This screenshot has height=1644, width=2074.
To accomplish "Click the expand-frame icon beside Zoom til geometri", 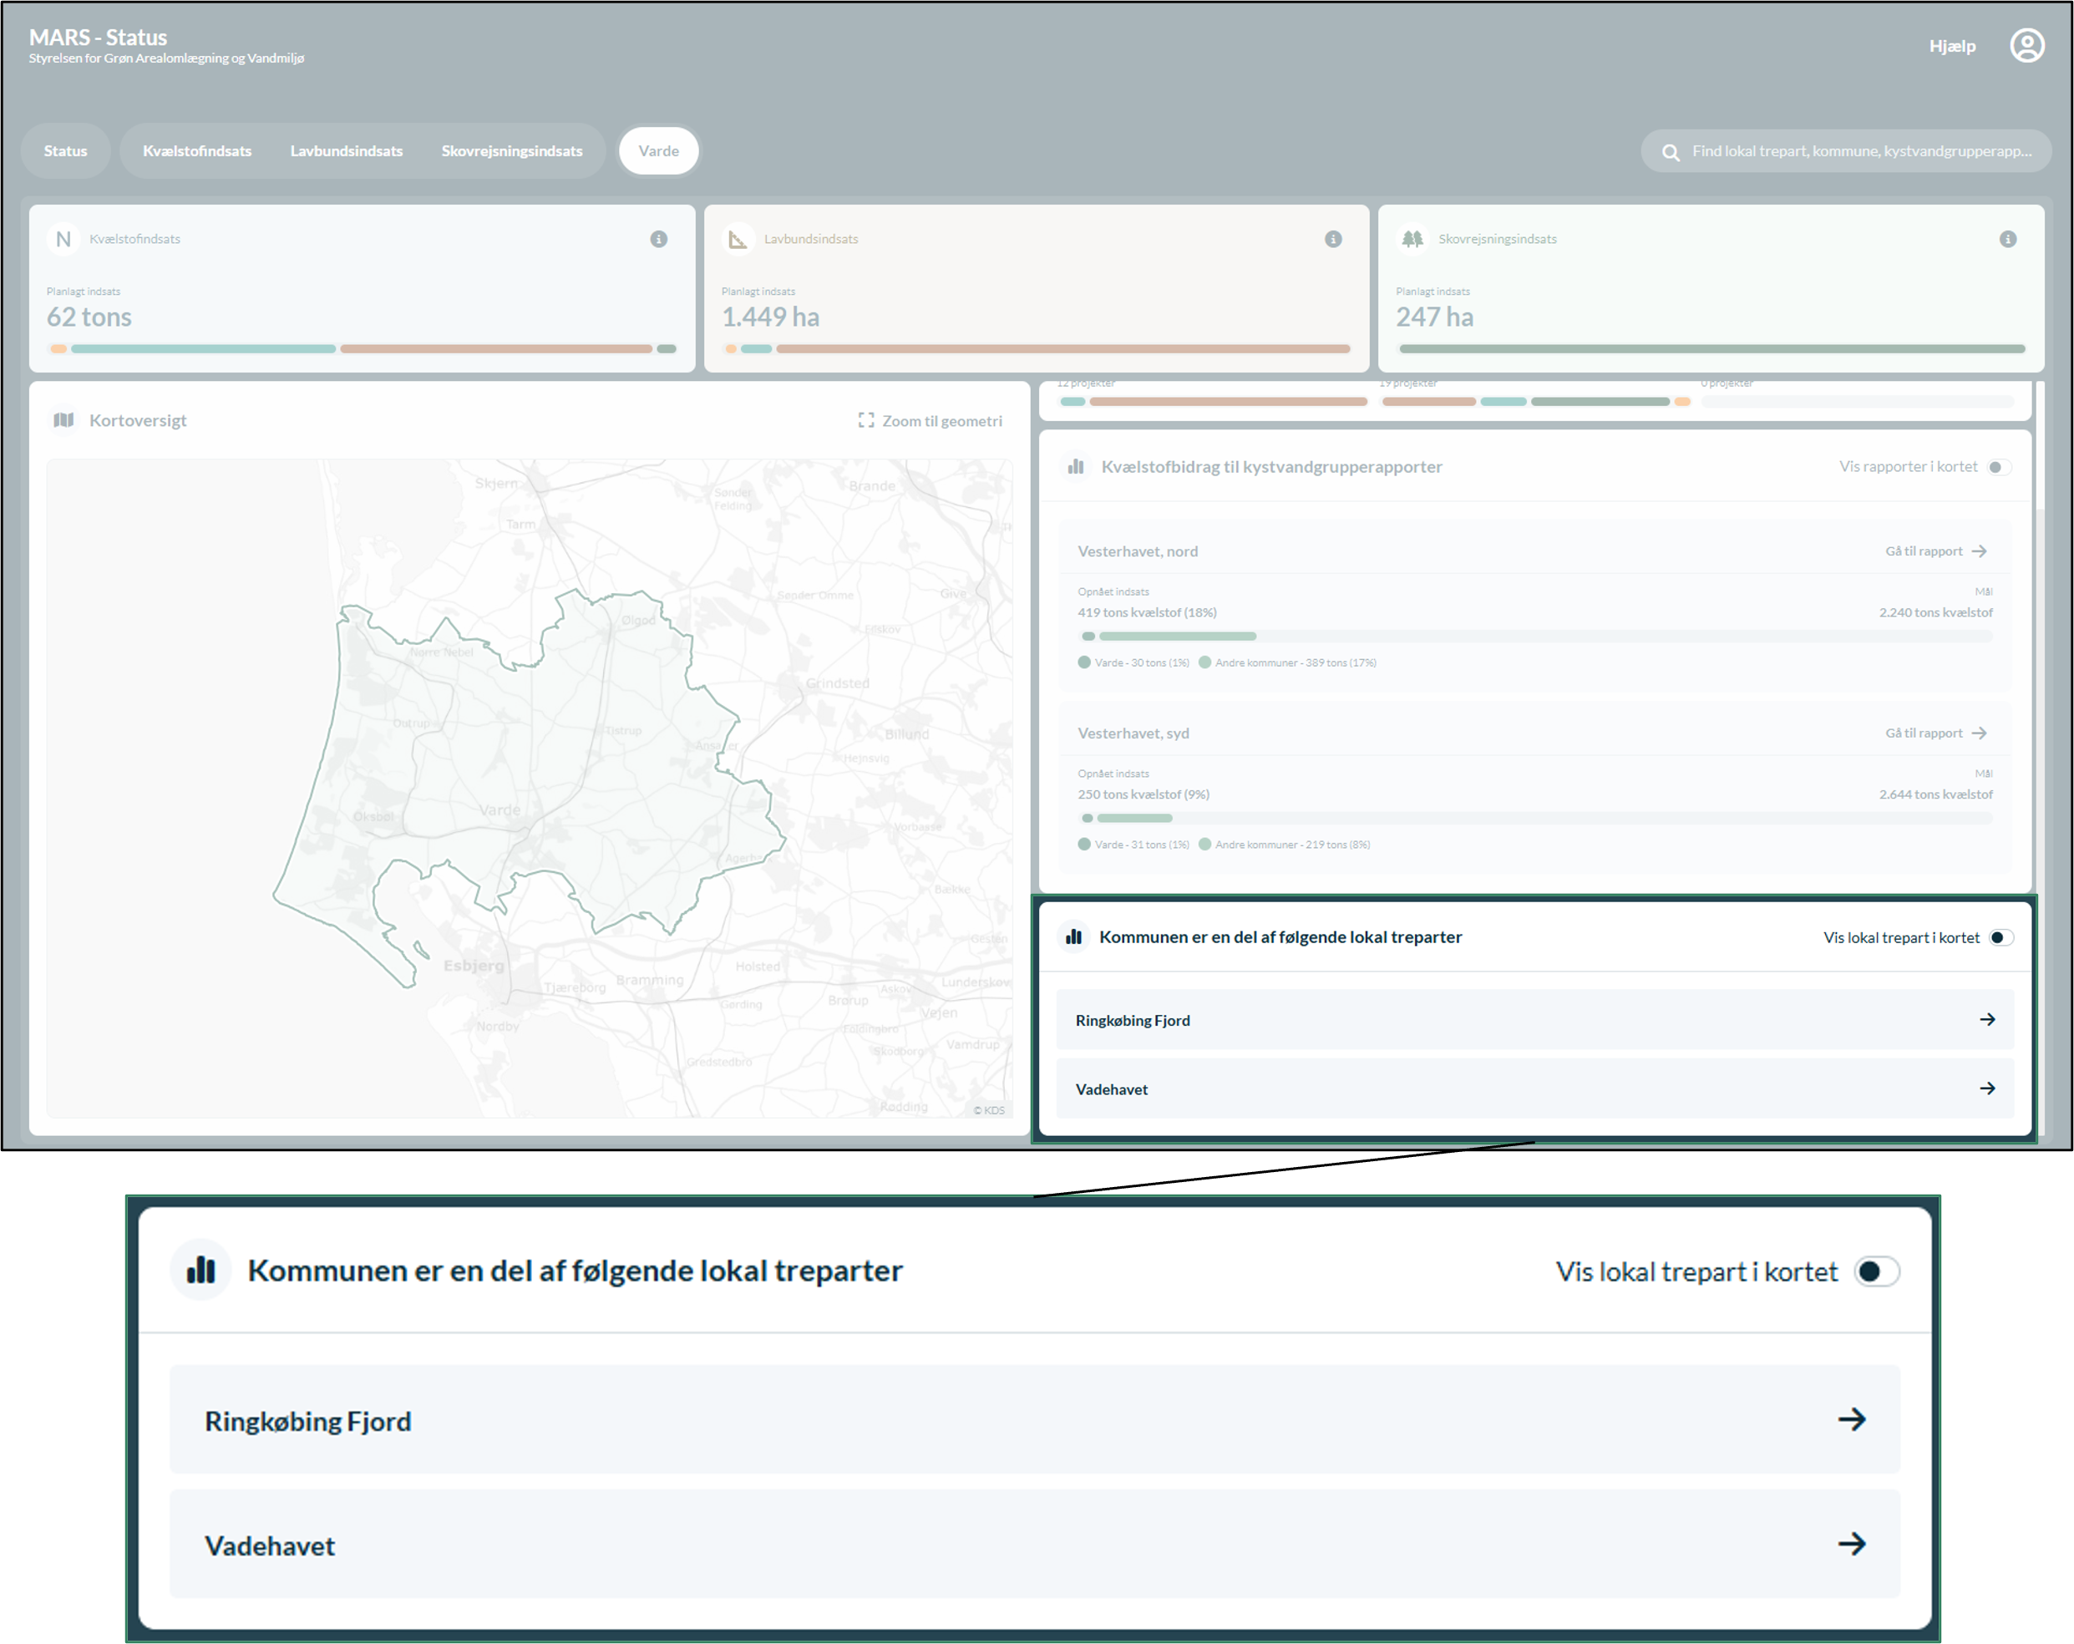I will pyautogui.click(x=866, y=420).
